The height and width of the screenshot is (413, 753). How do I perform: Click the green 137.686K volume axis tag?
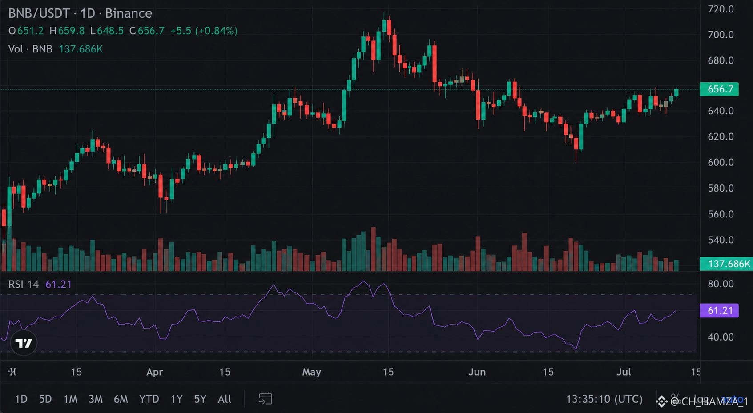726,264
